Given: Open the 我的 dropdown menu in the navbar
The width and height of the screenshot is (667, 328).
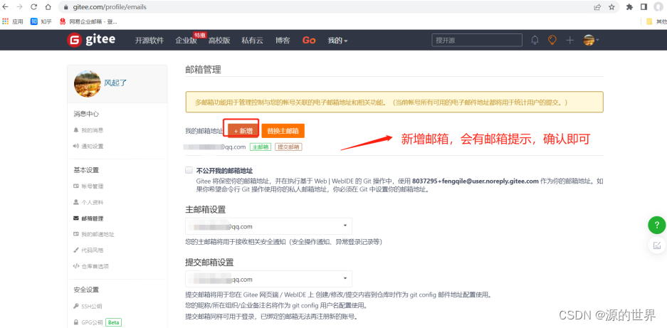Looking at the screenshot, I should click(337, 41).
